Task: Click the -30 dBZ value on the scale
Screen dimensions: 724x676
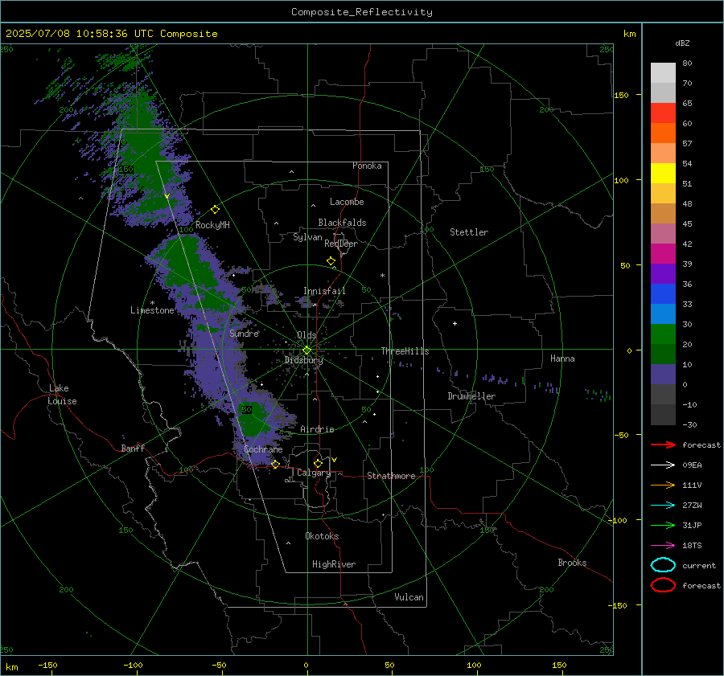Action: [689, 425]
